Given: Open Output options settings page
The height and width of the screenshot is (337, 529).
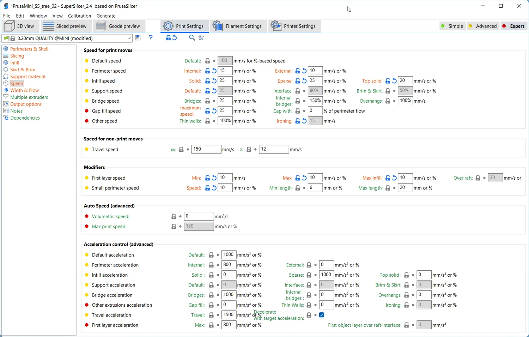Looking at the screenshot, I should [x=26, y=104].
